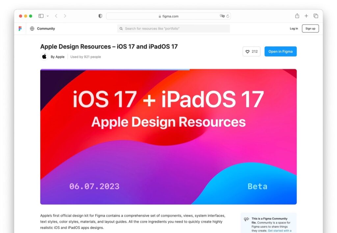Click the 'Log in' link
This screenshot has width=337, height=233.
point(294,28)
